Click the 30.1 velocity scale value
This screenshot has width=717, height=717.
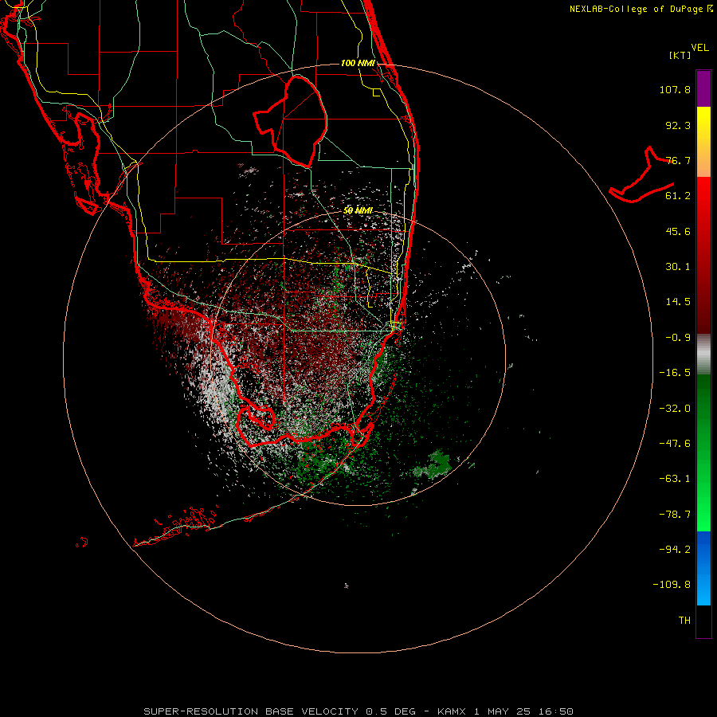click(678, 267)
